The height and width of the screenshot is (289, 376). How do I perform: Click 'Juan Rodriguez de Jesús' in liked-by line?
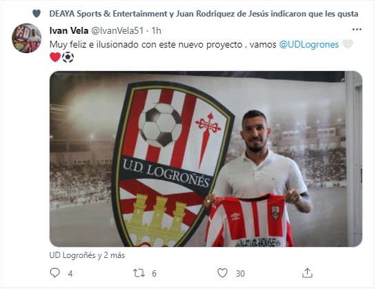pos(222,14)
